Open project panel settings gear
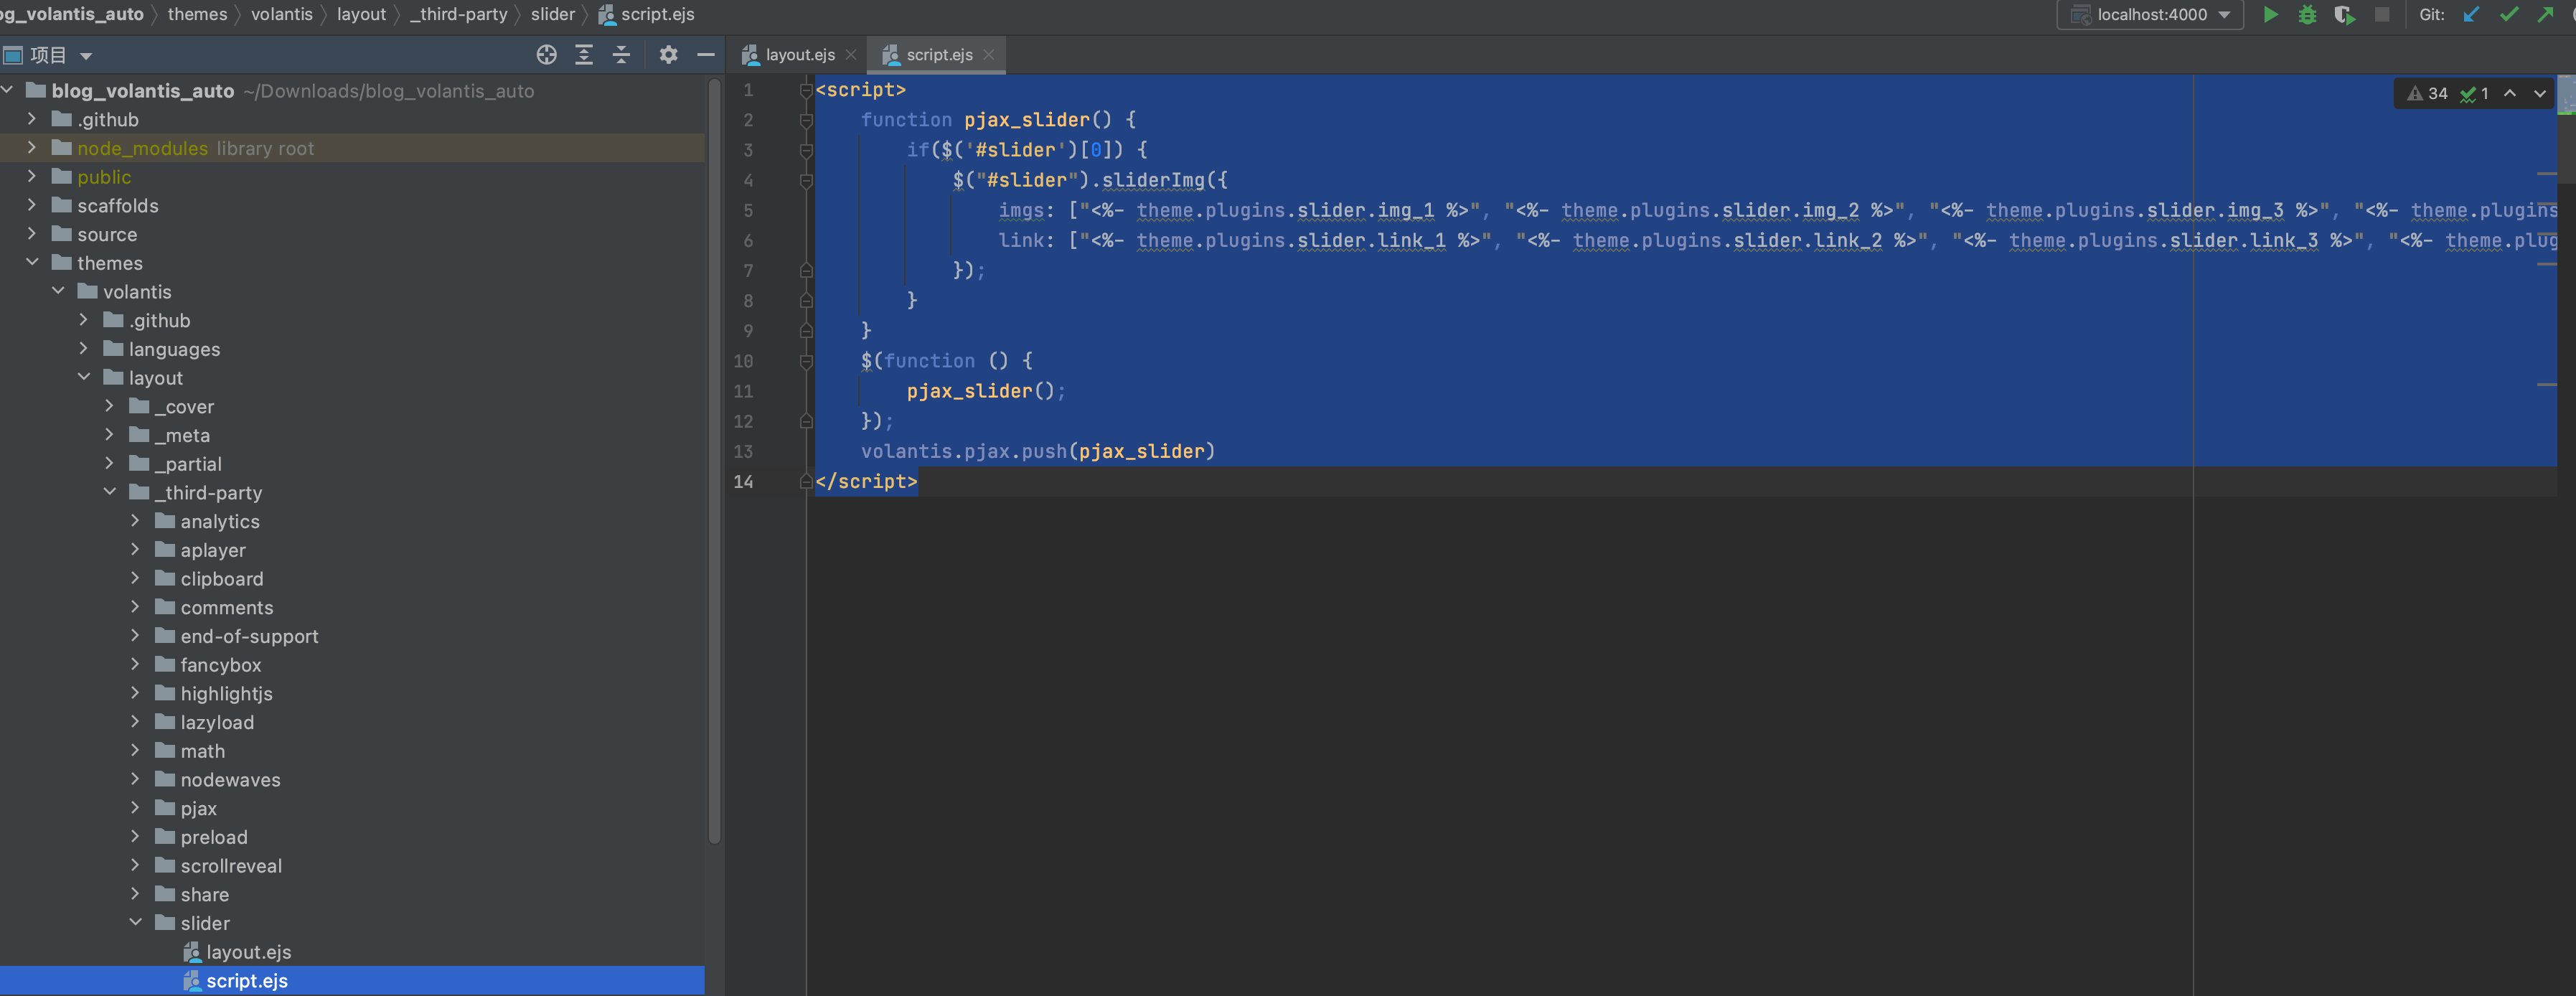 coord(669,55)
